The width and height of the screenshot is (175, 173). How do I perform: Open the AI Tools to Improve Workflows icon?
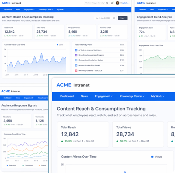(x=76, y=50)
